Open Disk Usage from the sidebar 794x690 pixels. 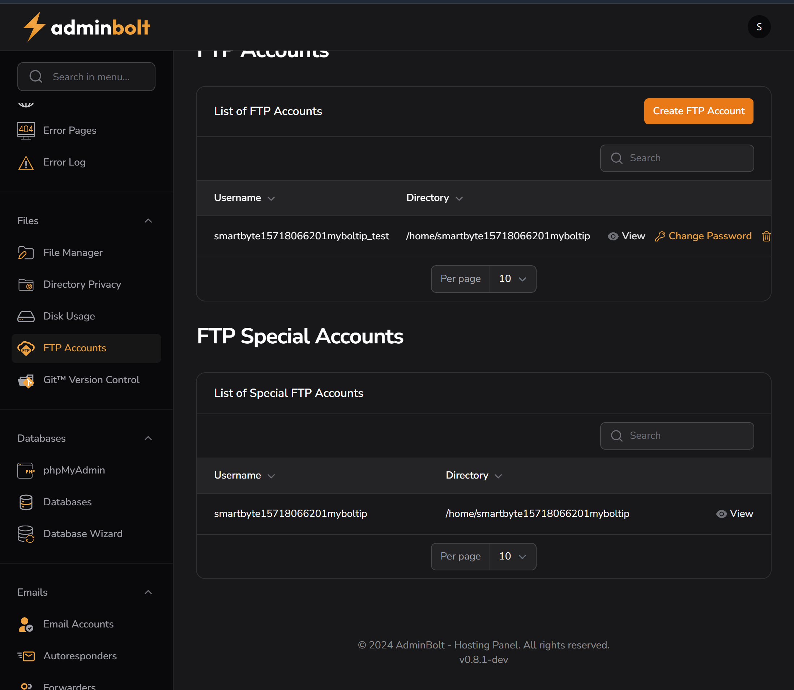point(69,316)
